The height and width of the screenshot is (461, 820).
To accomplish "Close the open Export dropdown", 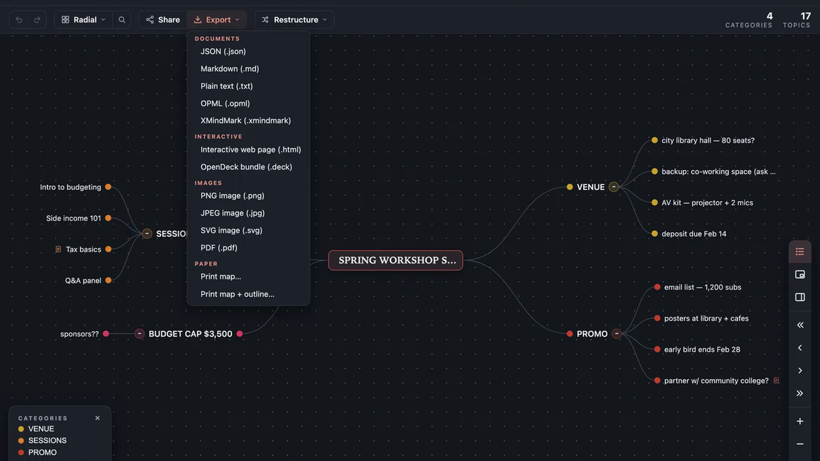I will tap(217, 20).
